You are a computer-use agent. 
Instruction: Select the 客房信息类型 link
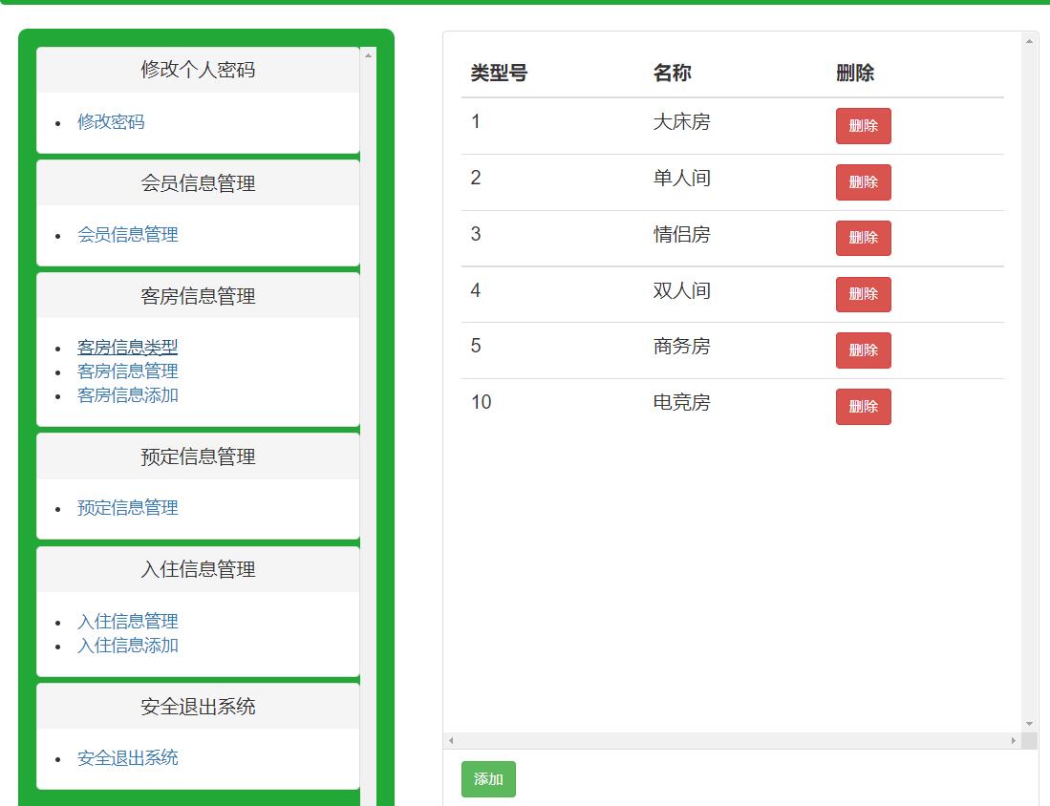[127, 347]
